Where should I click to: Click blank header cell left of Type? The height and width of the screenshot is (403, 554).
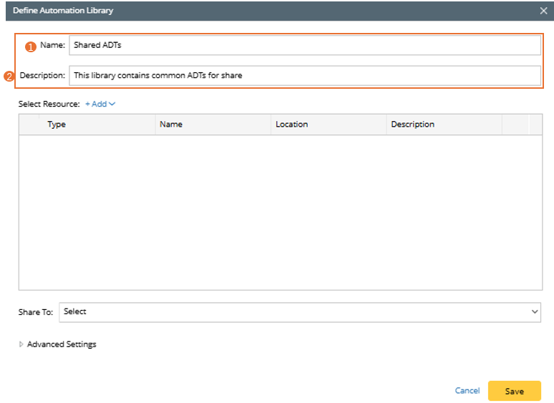pos(30,125)
